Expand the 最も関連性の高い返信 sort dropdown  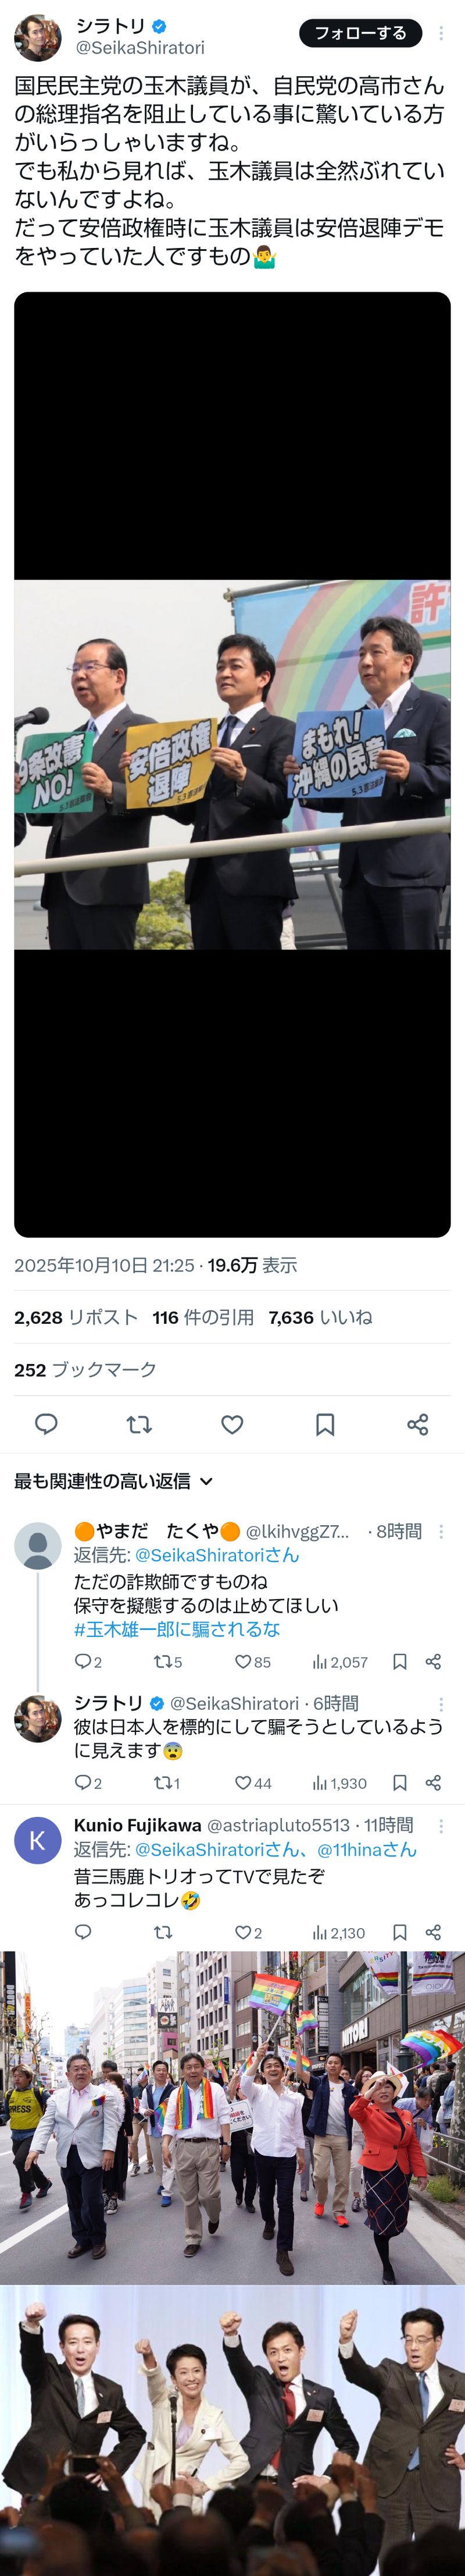[114, 1480]
